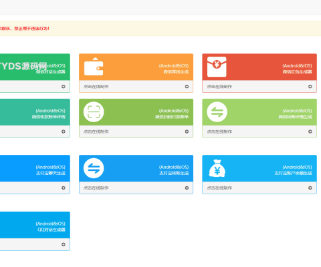Select the 微信扫码付款账单 title text

pos(172,117)
